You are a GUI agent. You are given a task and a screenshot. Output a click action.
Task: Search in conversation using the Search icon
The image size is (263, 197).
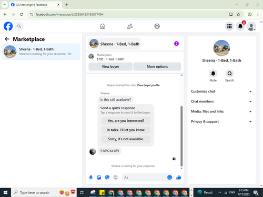(229, 74)
